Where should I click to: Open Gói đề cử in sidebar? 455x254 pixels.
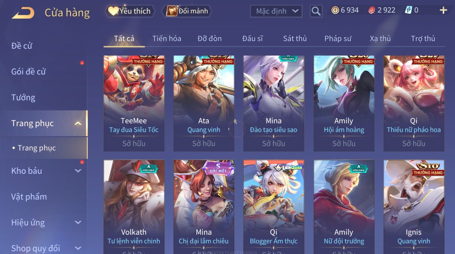tap(28, 71)
